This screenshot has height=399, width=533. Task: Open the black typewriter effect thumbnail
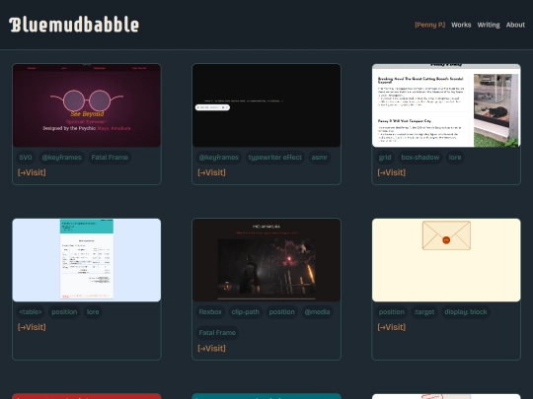[266, 105]
